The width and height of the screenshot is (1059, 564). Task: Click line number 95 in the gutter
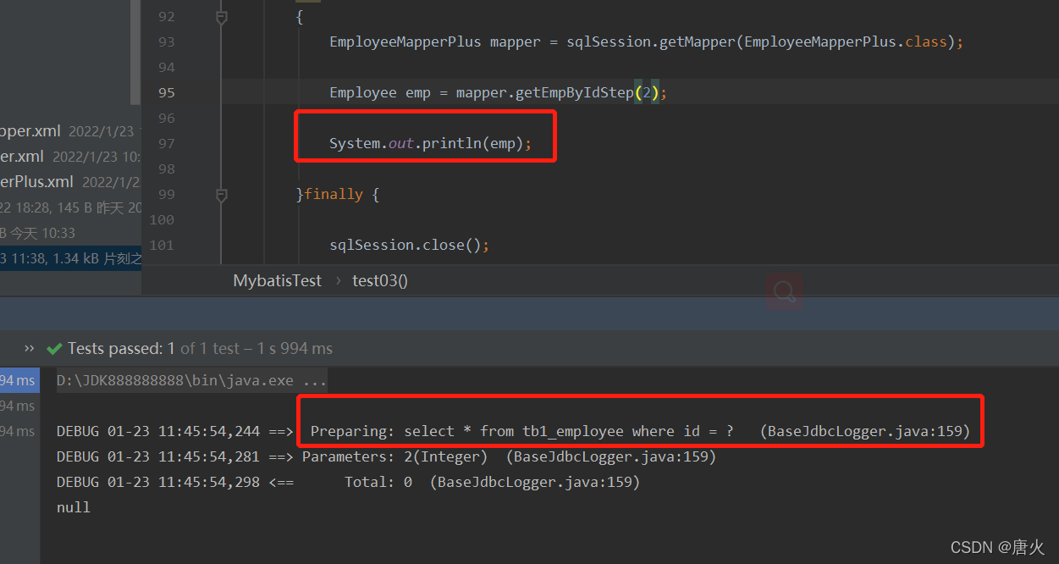click(x=167, y=93)
